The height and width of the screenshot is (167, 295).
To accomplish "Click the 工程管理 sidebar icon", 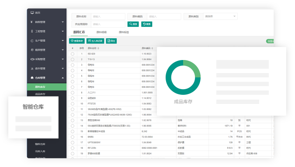I will pyautogui.click(x=32, y=31).
